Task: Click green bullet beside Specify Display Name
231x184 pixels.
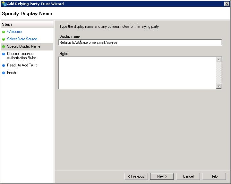Action: [4, 47]
